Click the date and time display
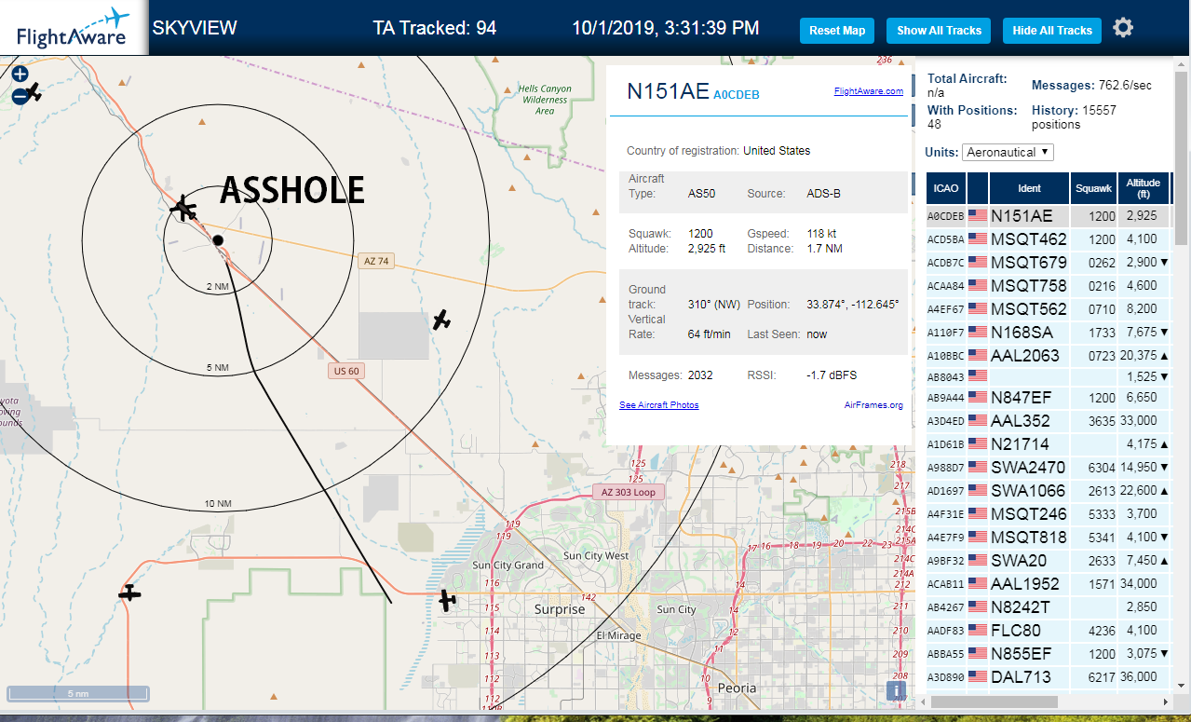The width and height of the screenshot is (1191, 722). [665, 28]
